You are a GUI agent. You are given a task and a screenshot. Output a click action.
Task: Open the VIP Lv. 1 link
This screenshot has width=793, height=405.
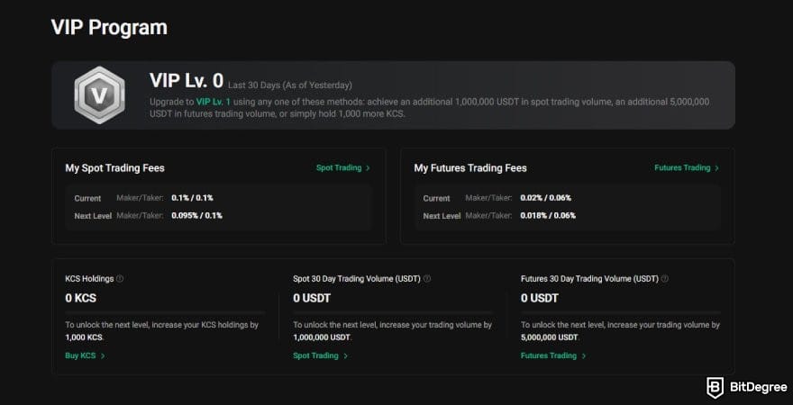(213, 102)
